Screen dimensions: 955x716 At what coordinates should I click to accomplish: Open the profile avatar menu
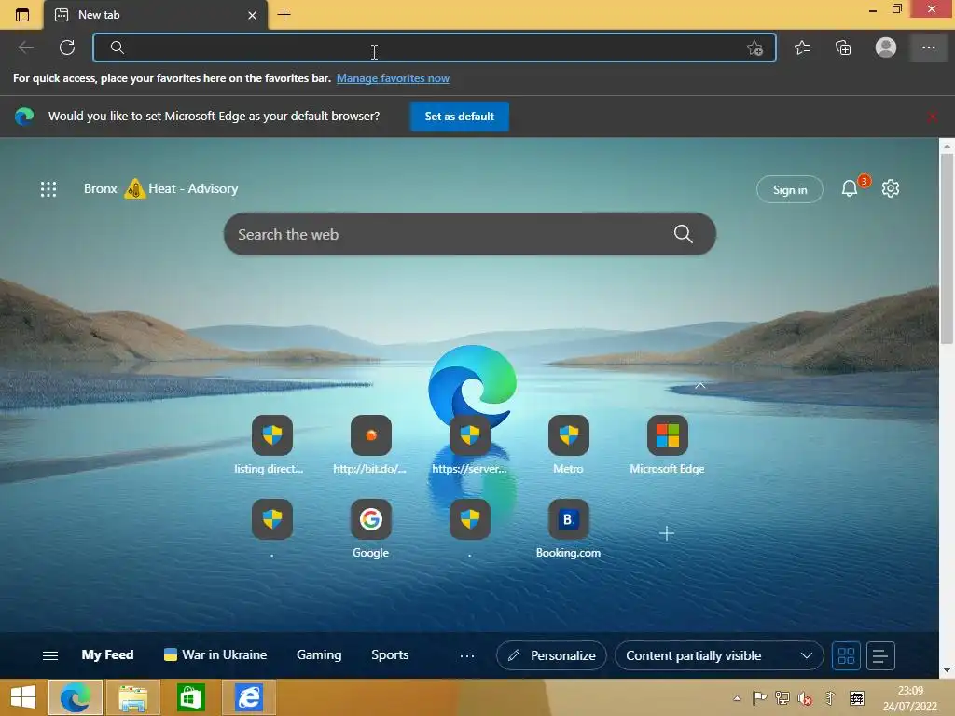pyautogui.click(x=886, y=48)
